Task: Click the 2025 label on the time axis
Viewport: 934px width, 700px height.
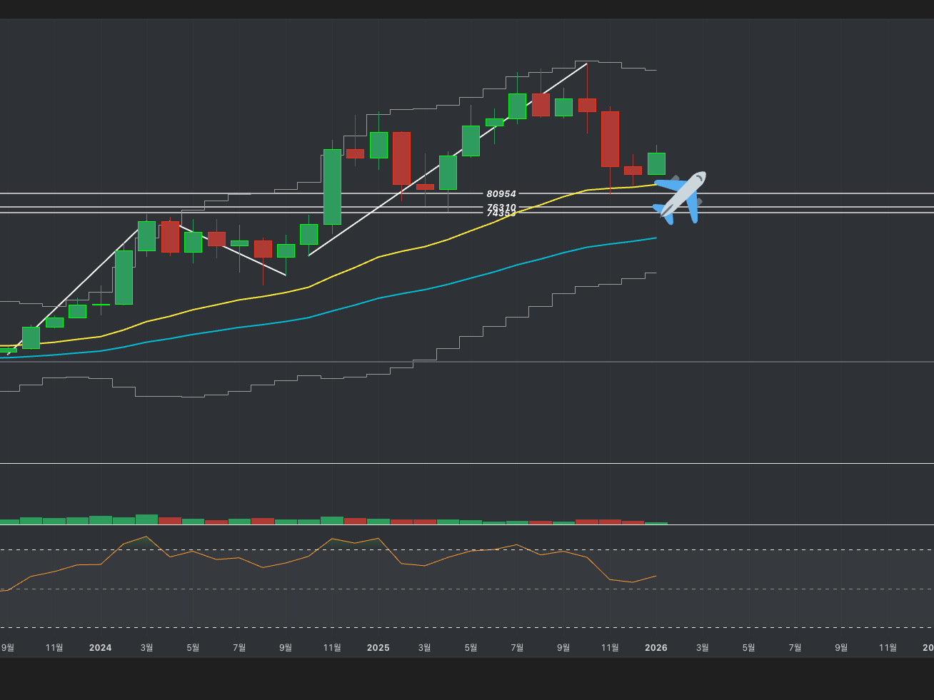Action: (x=378, y=647)
